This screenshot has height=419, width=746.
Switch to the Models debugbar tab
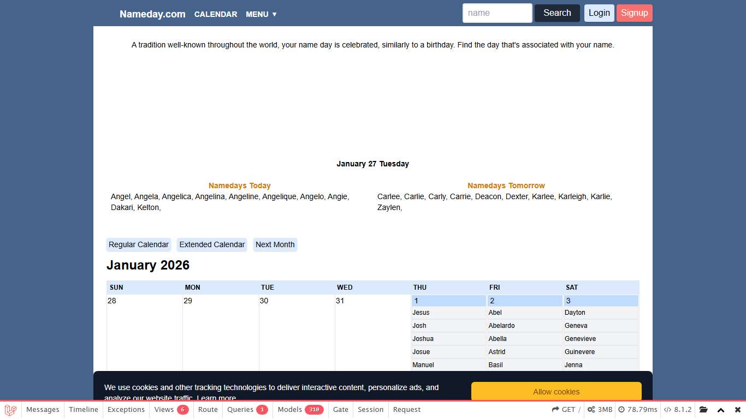pos(300,410)
